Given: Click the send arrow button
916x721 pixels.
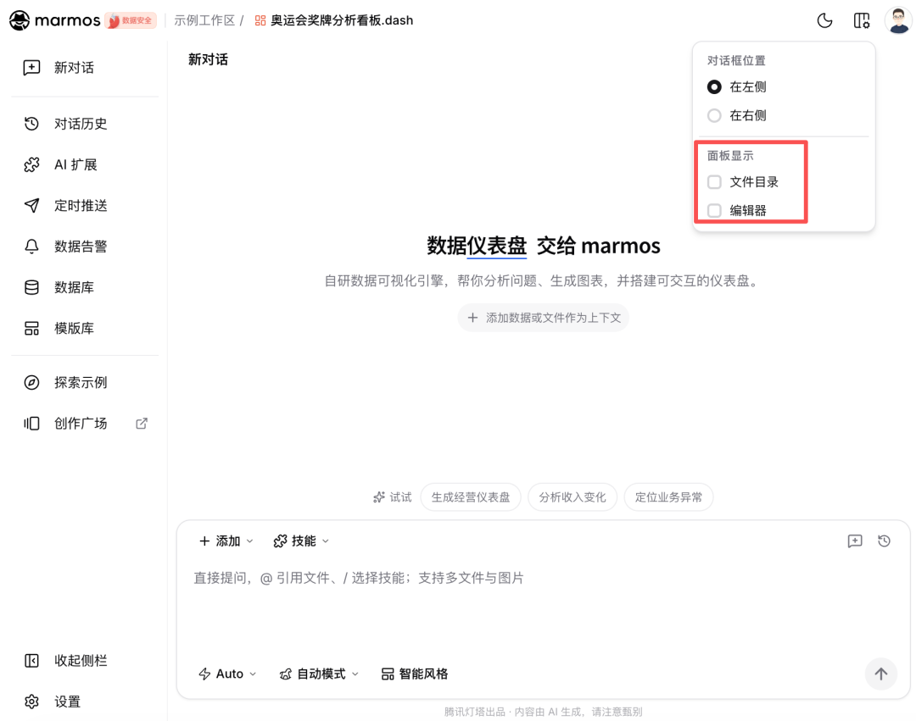Looking at the screenshot, I should pyautogui.click(x=881, y=674).
